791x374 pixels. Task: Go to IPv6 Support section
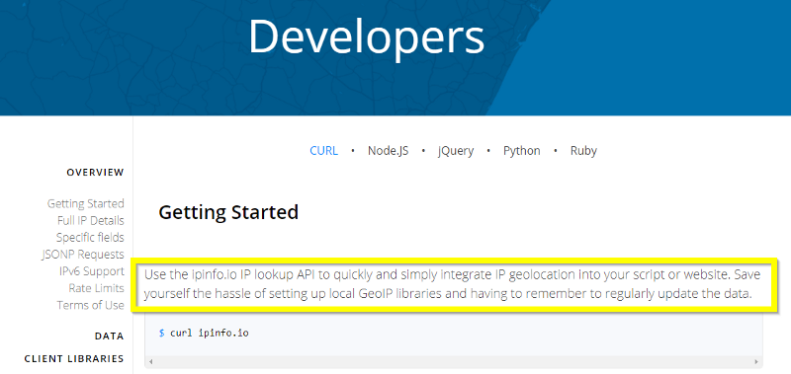(x=91, y=271)
